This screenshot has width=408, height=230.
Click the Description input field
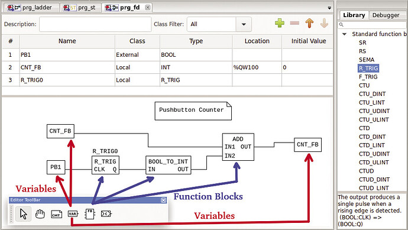tap(95, 24)
